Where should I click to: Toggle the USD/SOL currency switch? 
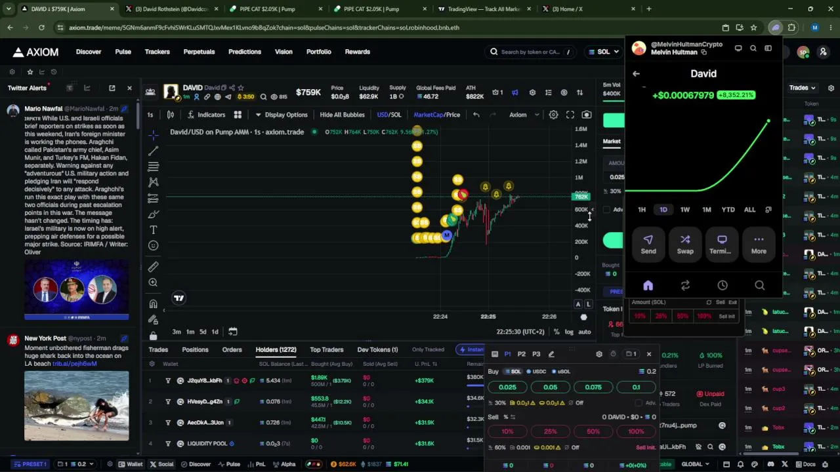click(389, 115)
